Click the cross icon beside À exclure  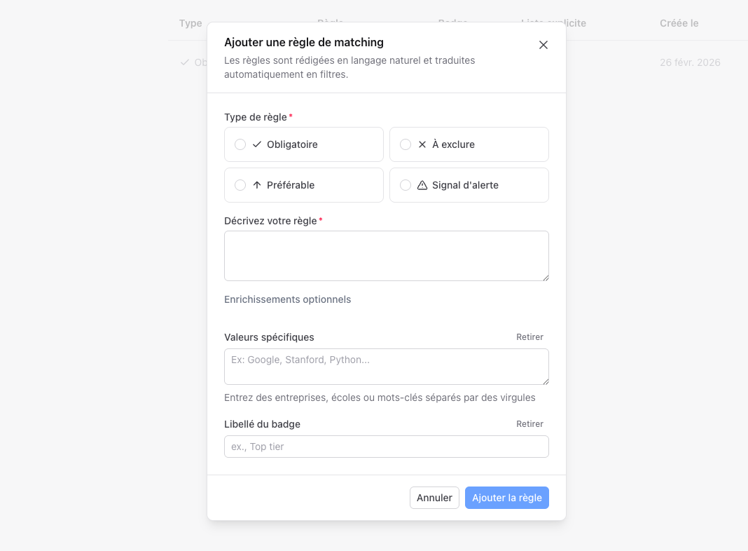(x=422, y=144)
